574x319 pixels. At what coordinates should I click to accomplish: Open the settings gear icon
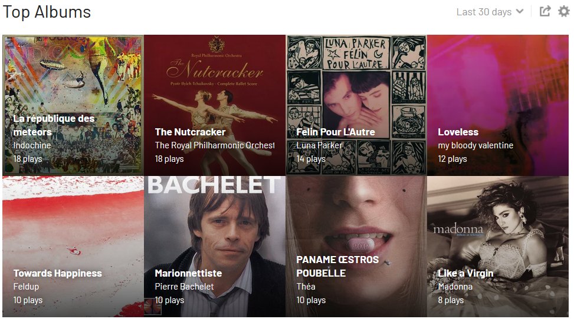(564, 11)
